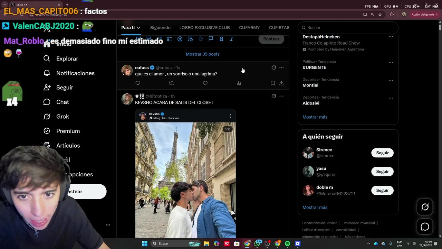Screen dimensions: 442x249
Task: Show more follow suggestions
Action: pyautogui.click(x=315, y=207)
